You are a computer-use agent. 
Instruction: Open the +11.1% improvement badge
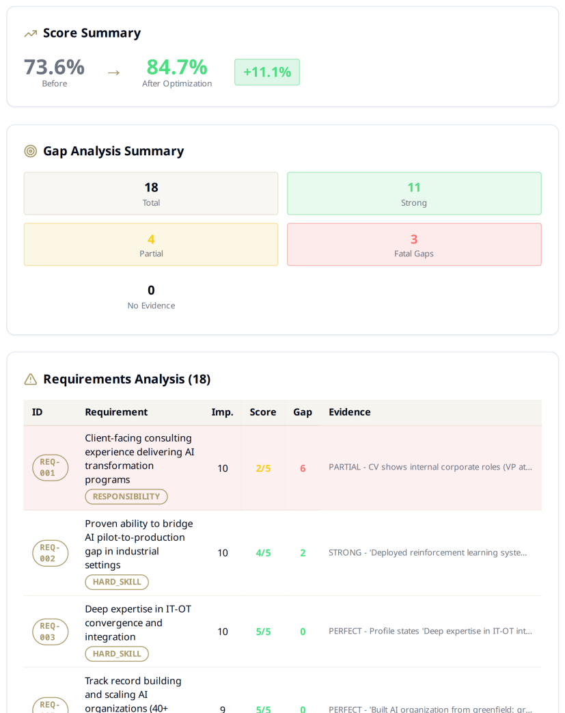[266, 71]
